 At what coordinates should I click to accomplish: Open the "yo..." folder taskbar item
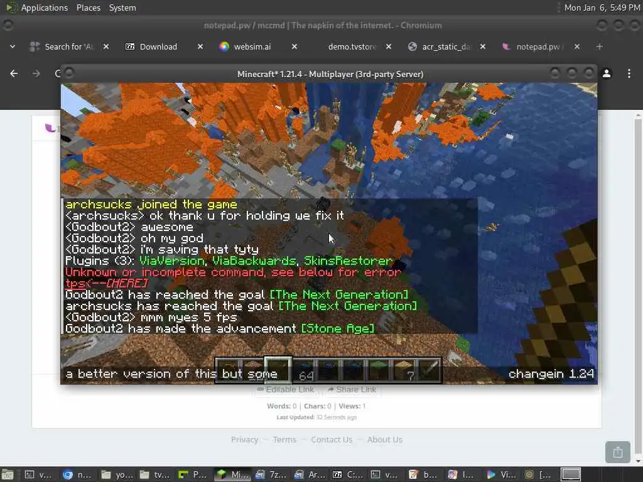click(x=116, y=474)
